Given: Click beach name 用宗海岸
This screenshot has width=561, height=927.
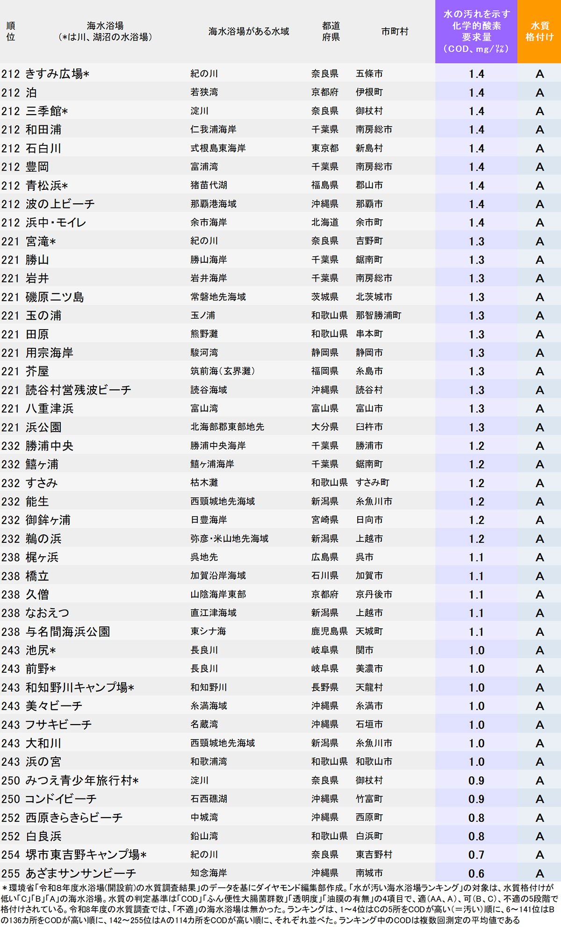Looking at the screenshot, I should click(50, 353).
